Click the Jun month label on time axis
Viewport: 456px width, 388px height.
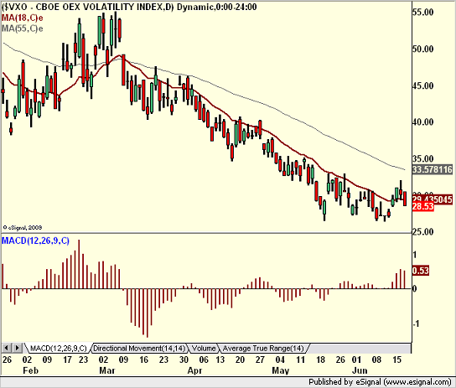tap(360, 370)
